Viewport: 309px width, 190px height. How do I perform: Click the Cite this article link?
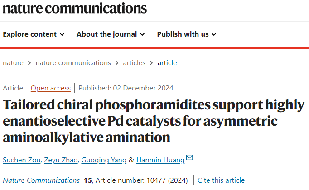point(221,180)
